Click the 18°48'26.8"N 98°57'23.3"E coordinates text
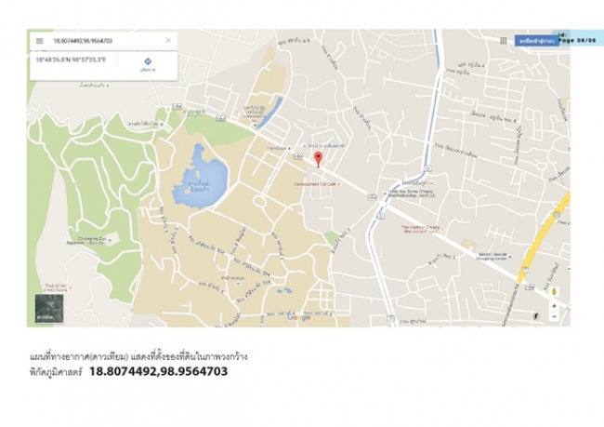Viewport: 604px width, 427px height. (72, 60)
